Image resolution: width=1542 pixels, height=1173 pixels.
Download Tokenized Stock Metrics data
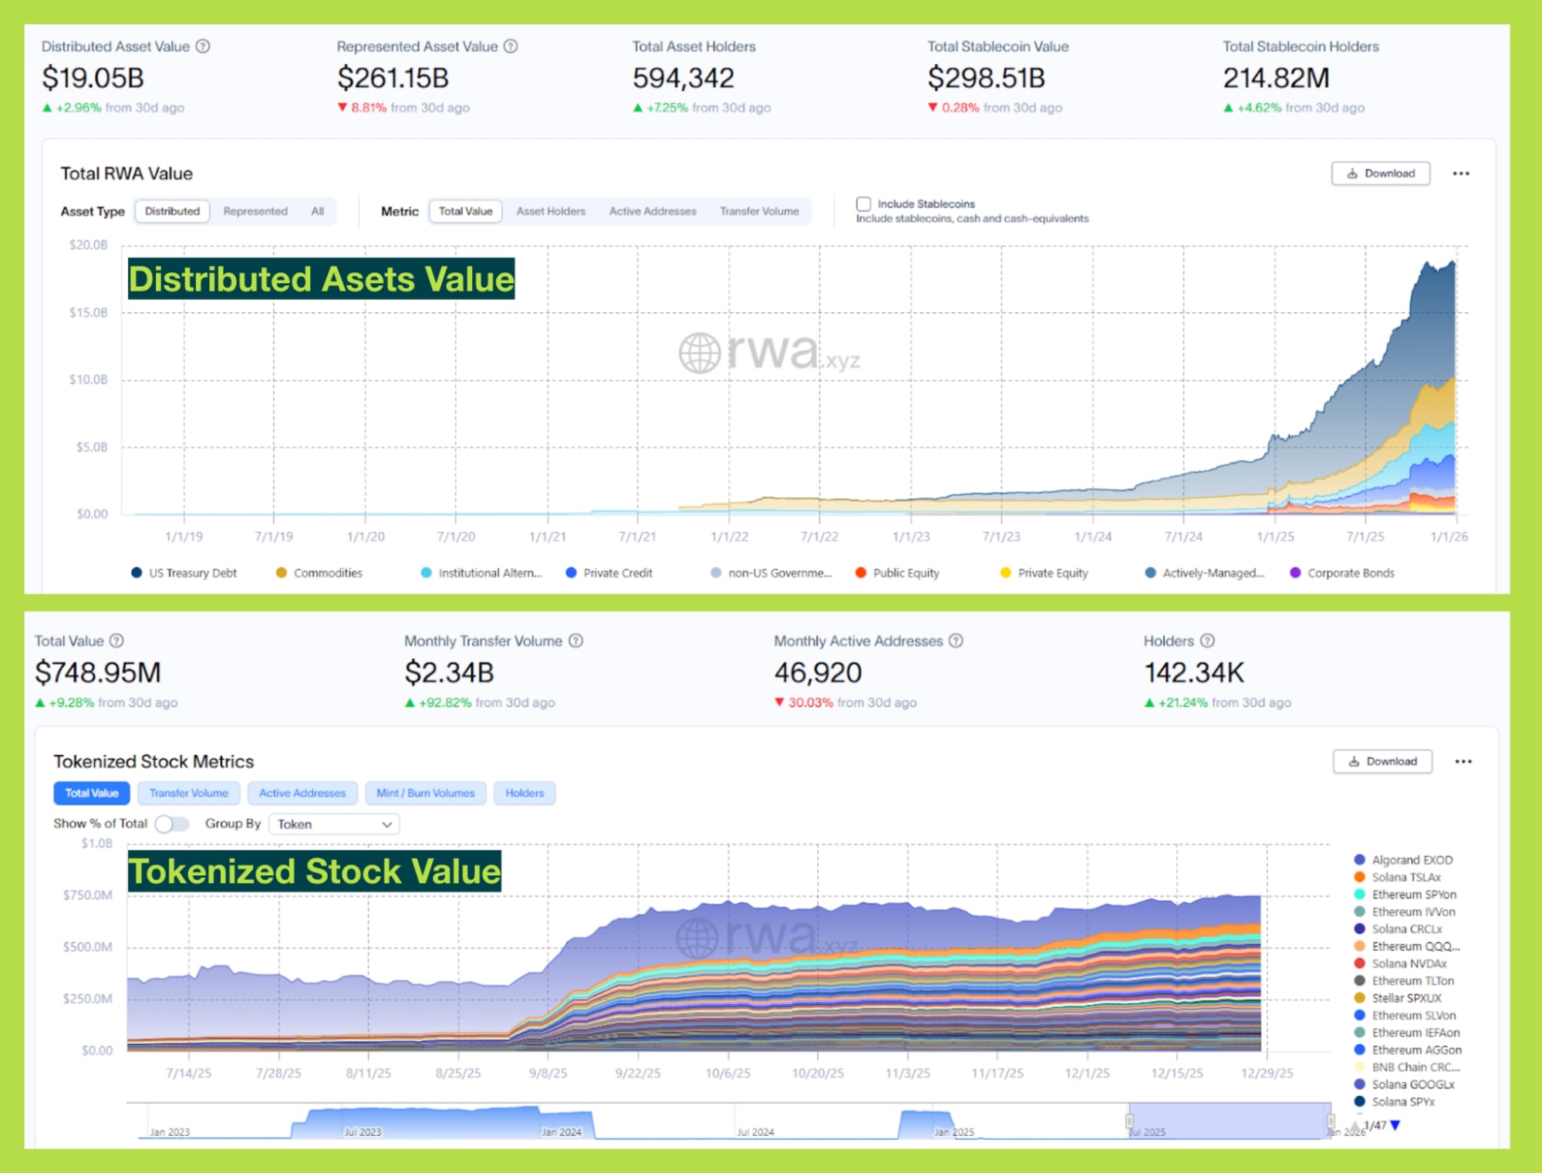[1382, 761]
